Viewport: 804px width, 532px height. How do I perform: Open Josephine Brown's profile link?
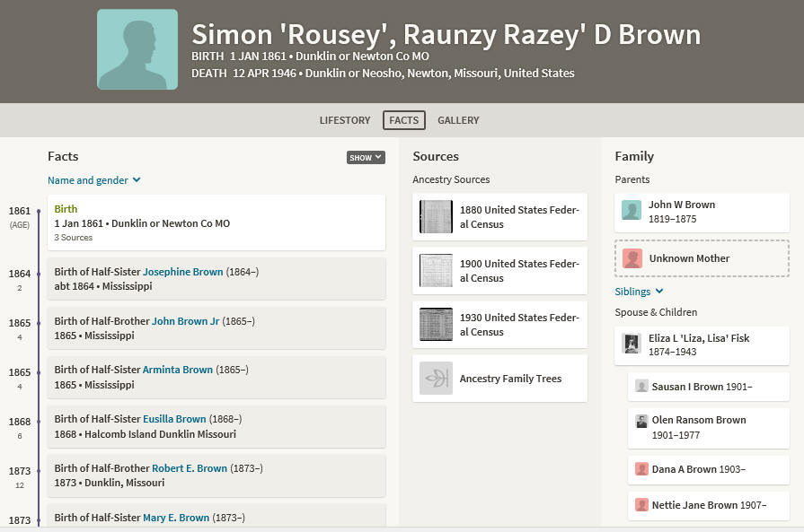click(182, 272)
